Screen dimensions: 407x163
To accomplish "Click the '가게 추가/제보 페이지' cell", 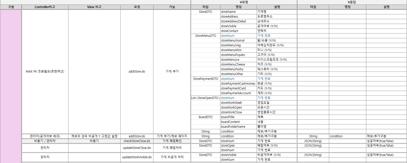I will coord(172,136).
